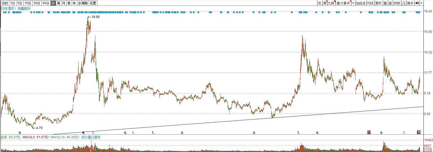Click the L marker just left of 财
This screenshot has width=433, height=152.
point(298,132)
